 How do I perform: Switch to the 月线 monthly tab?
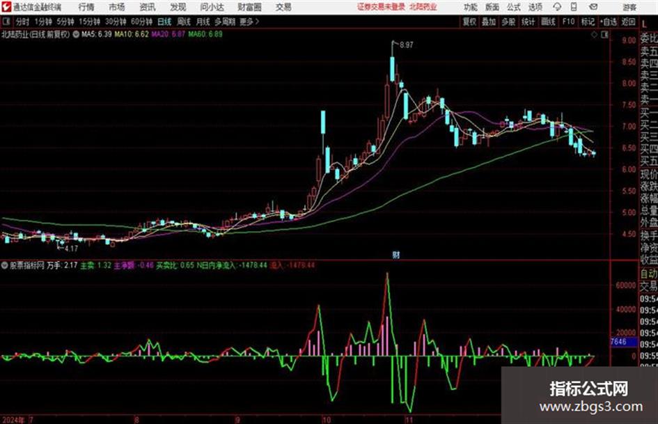click(203, 22)
